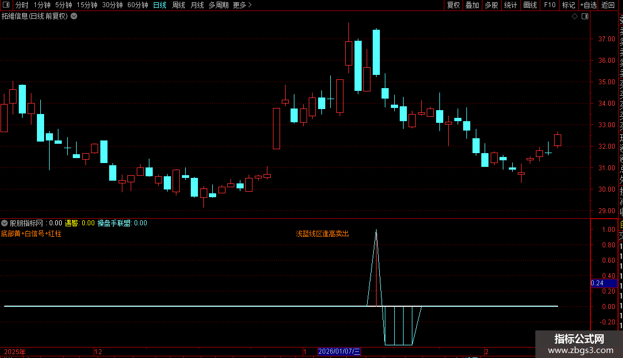
Task: Select the 周线 weekly chart tab
Action: pos(179,5)
